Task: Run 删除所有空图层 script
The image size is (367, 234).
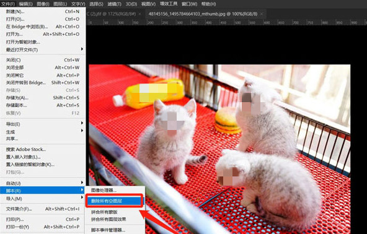Action: point(115,201)
